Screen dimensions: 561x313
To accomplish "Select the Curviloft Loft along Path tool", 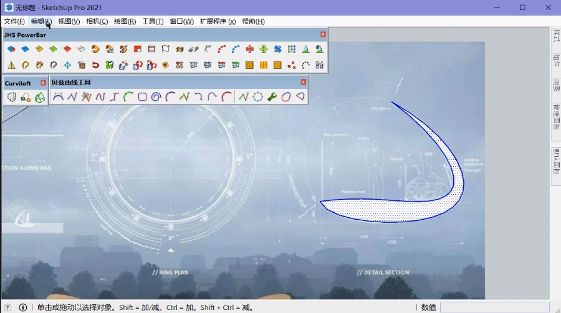I will click(x=26, y=97).
